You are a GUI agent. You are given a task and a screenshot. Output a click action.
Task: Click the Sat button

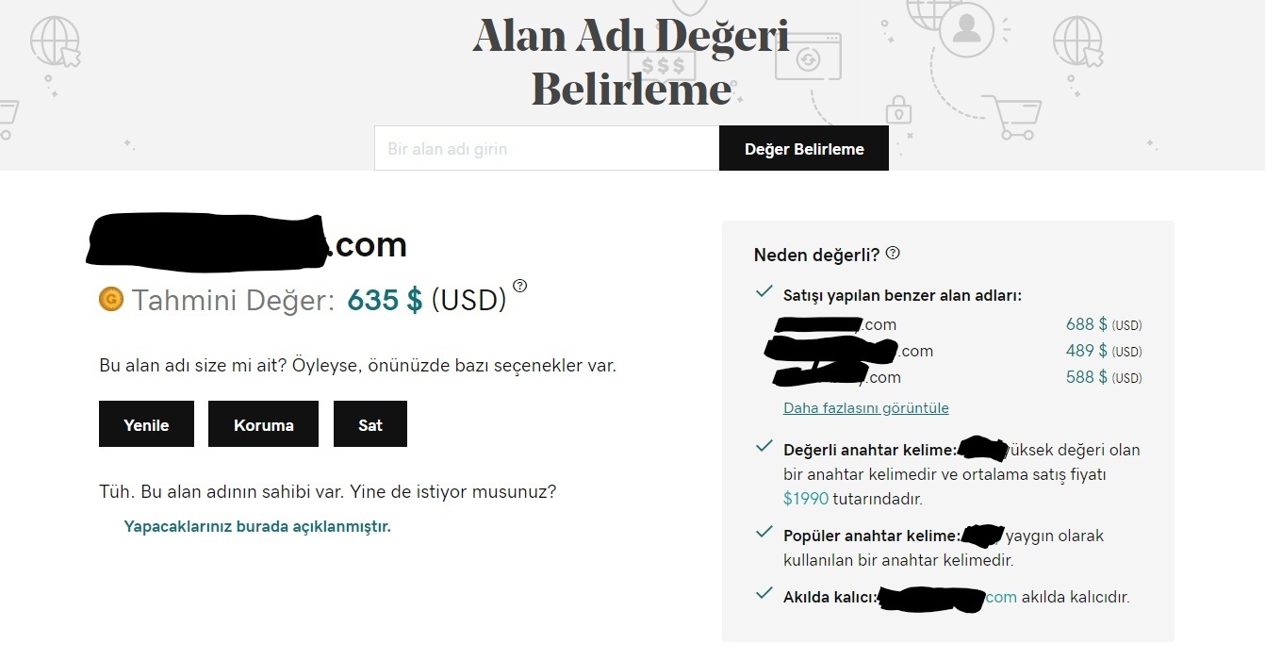(x=370, y=424)
